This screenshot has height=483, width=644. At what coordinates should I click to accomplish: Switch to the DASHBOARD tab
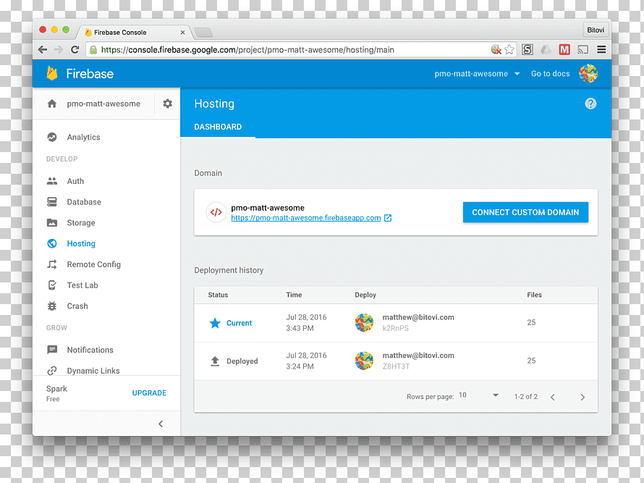pyautogui.click(x=218, y=127)
